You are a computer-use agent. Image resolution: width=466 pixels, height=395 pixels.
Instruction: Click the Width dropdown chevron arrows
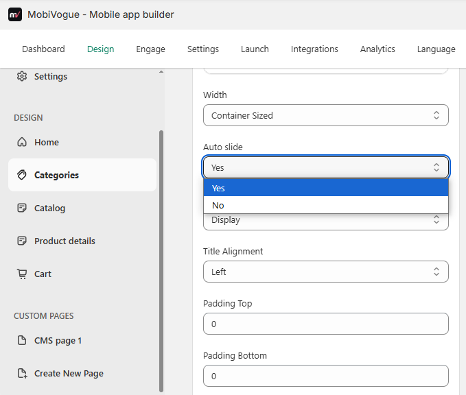pos(436,115)
